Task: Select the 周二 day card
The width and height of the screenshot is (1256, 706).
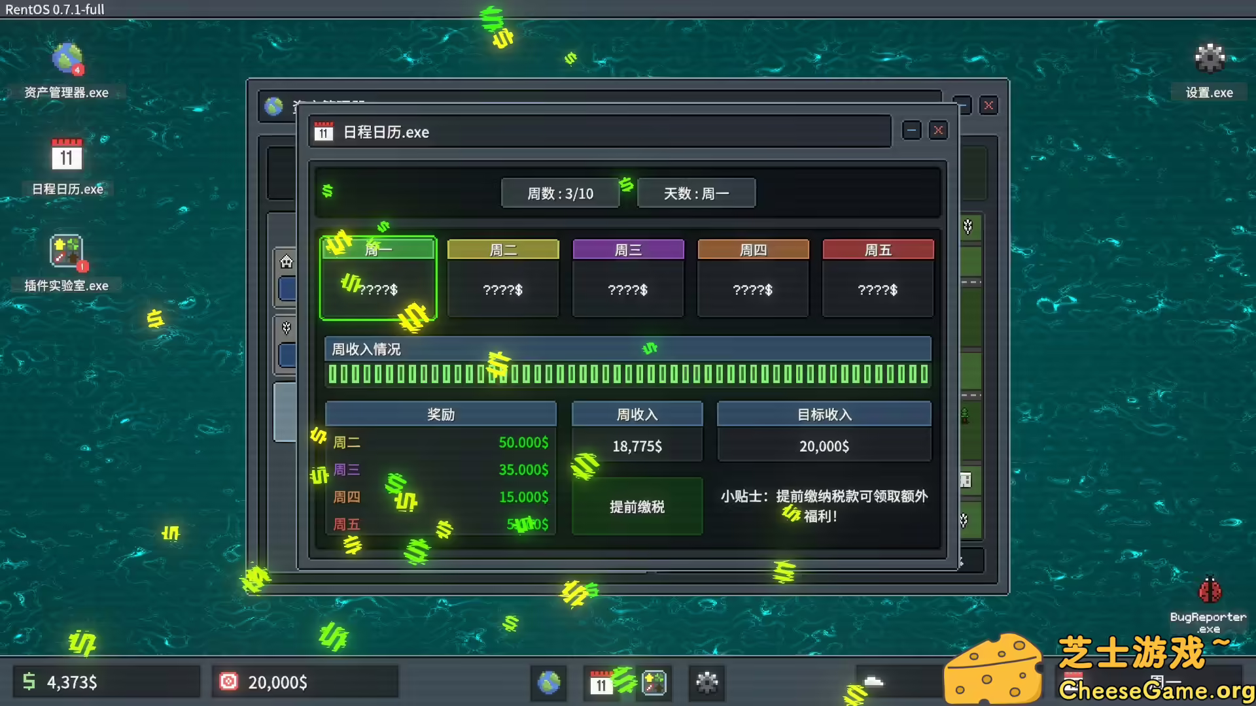Action: [503, 278]
